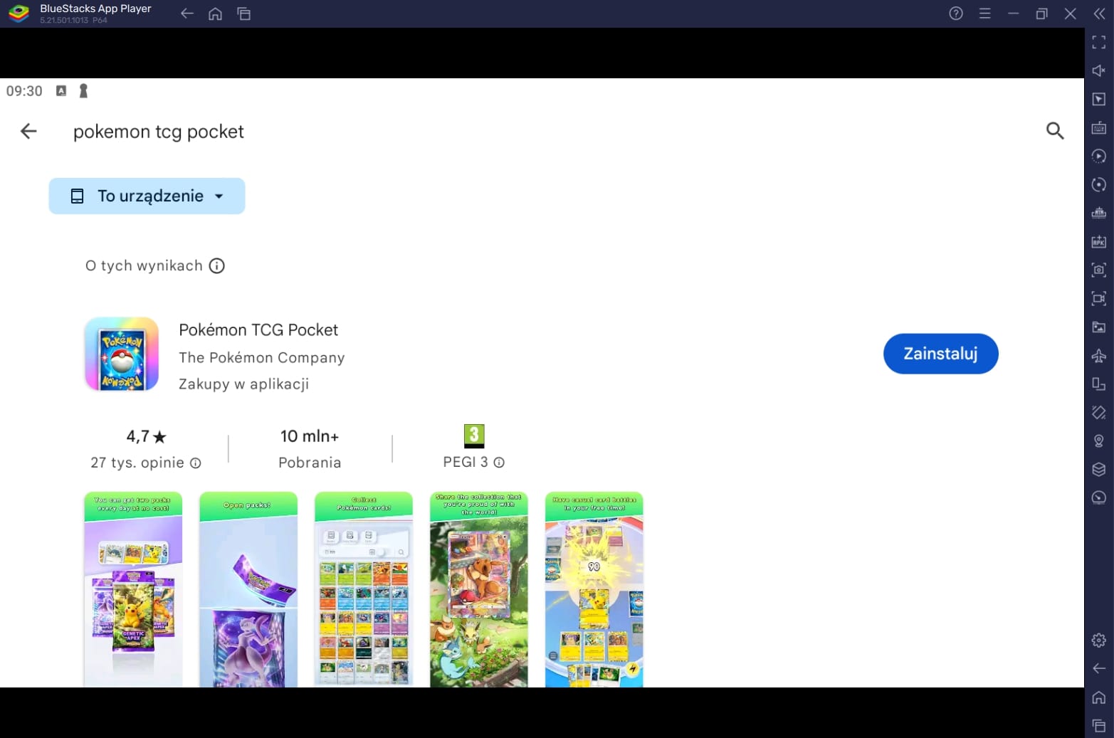Click Android back arrow in sidebar

click(x=1099, y=669)
